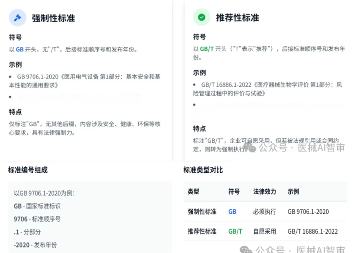
Task: Click the green GB/T symbol in the table
Action: click(234, 231)
